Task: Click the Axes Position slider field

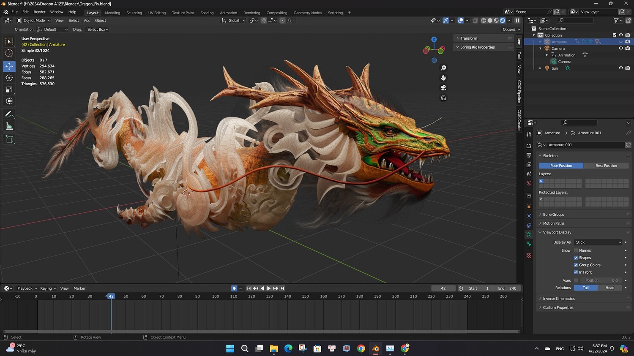Action: 601,280
